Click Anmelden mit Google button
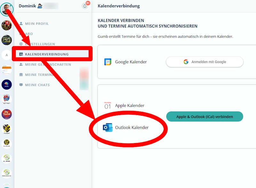Image resolution: width=256 pixels, height=188 pixels. coord(204,62)
